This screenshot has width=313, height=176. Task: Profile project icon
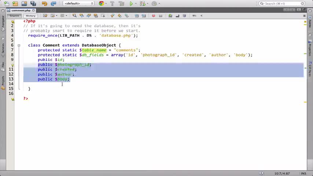[154, 3]
